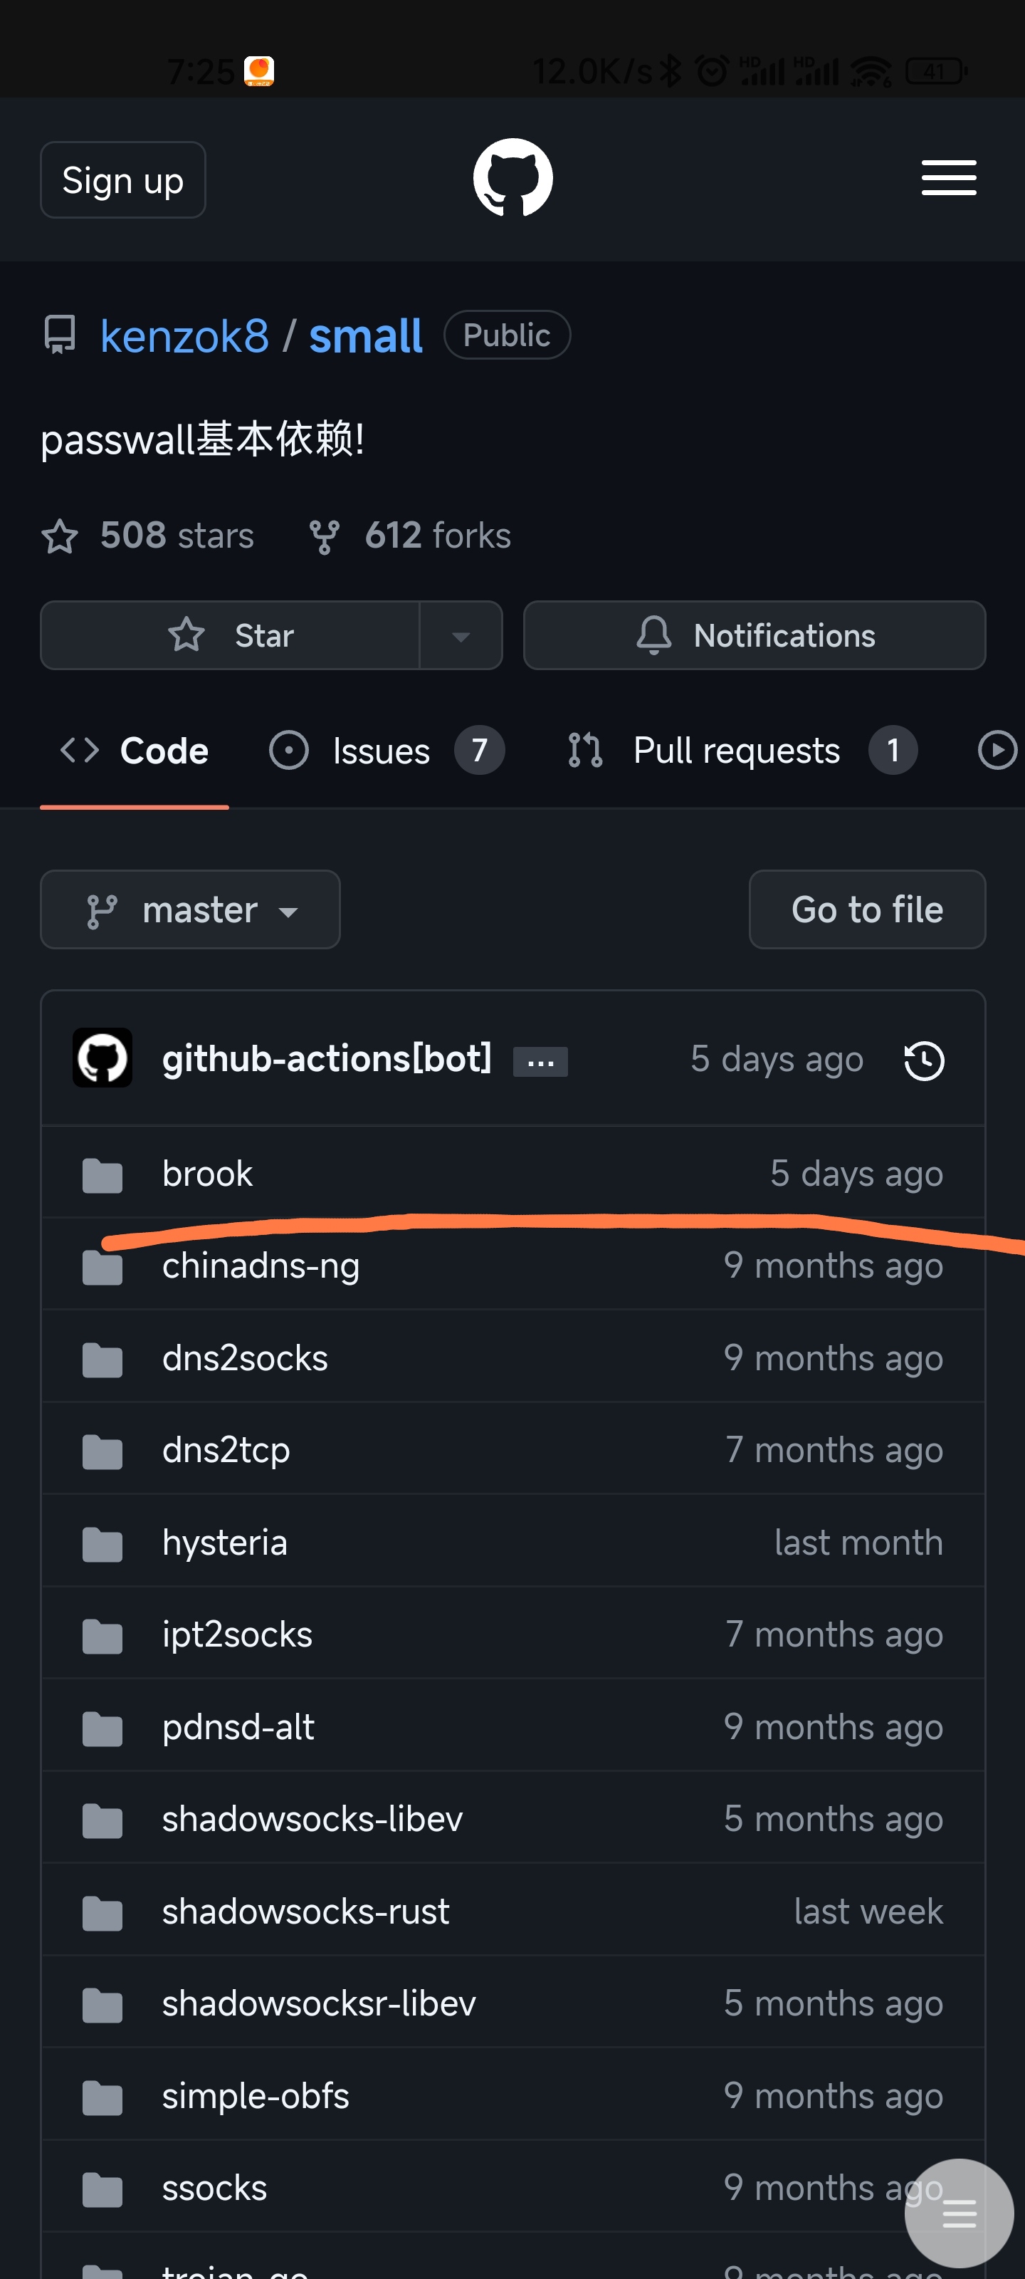1025x2279 pixels.
Task: Open the hamburger navigation menu
Action: [x=948, y=178]
